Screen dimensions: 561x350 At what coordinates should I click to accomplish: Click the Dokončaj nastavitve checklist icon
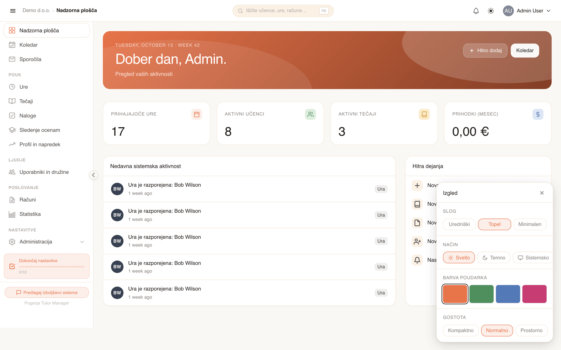click(x=12, y=266)
